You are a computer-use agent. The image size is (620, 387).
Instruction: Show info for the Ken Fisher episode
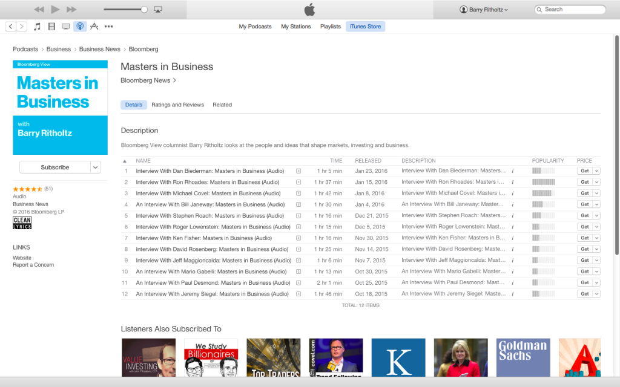512,238
